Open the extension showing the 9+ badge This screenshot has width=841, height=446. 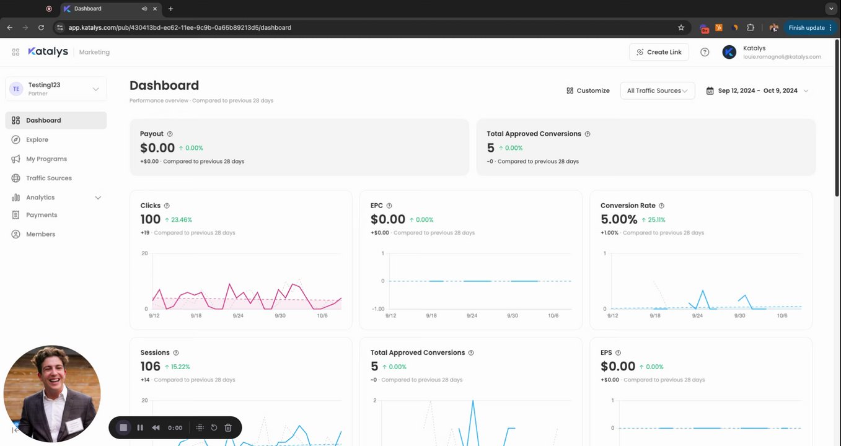point(705,28)
